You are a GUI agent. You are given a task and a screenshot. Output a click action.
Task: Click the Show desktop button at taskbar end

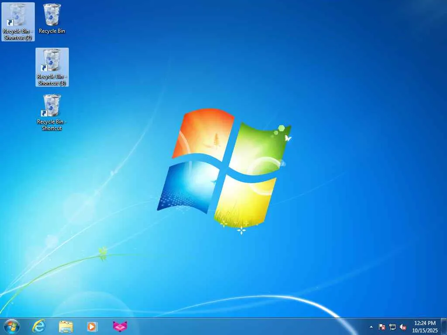pyautogui.click(x=444, y=327)
